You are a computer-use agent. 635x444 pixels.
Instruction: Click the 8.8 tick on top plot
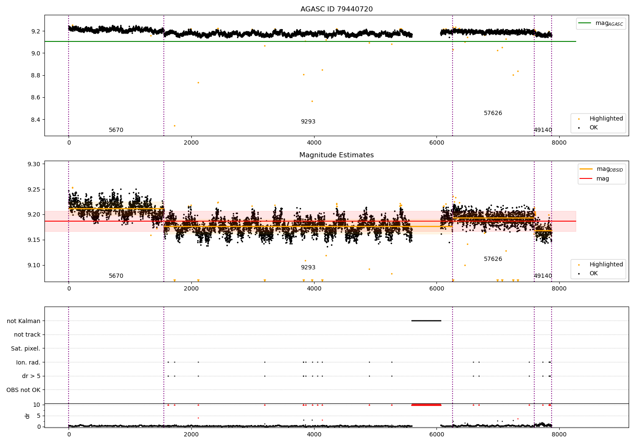point(36,76)
